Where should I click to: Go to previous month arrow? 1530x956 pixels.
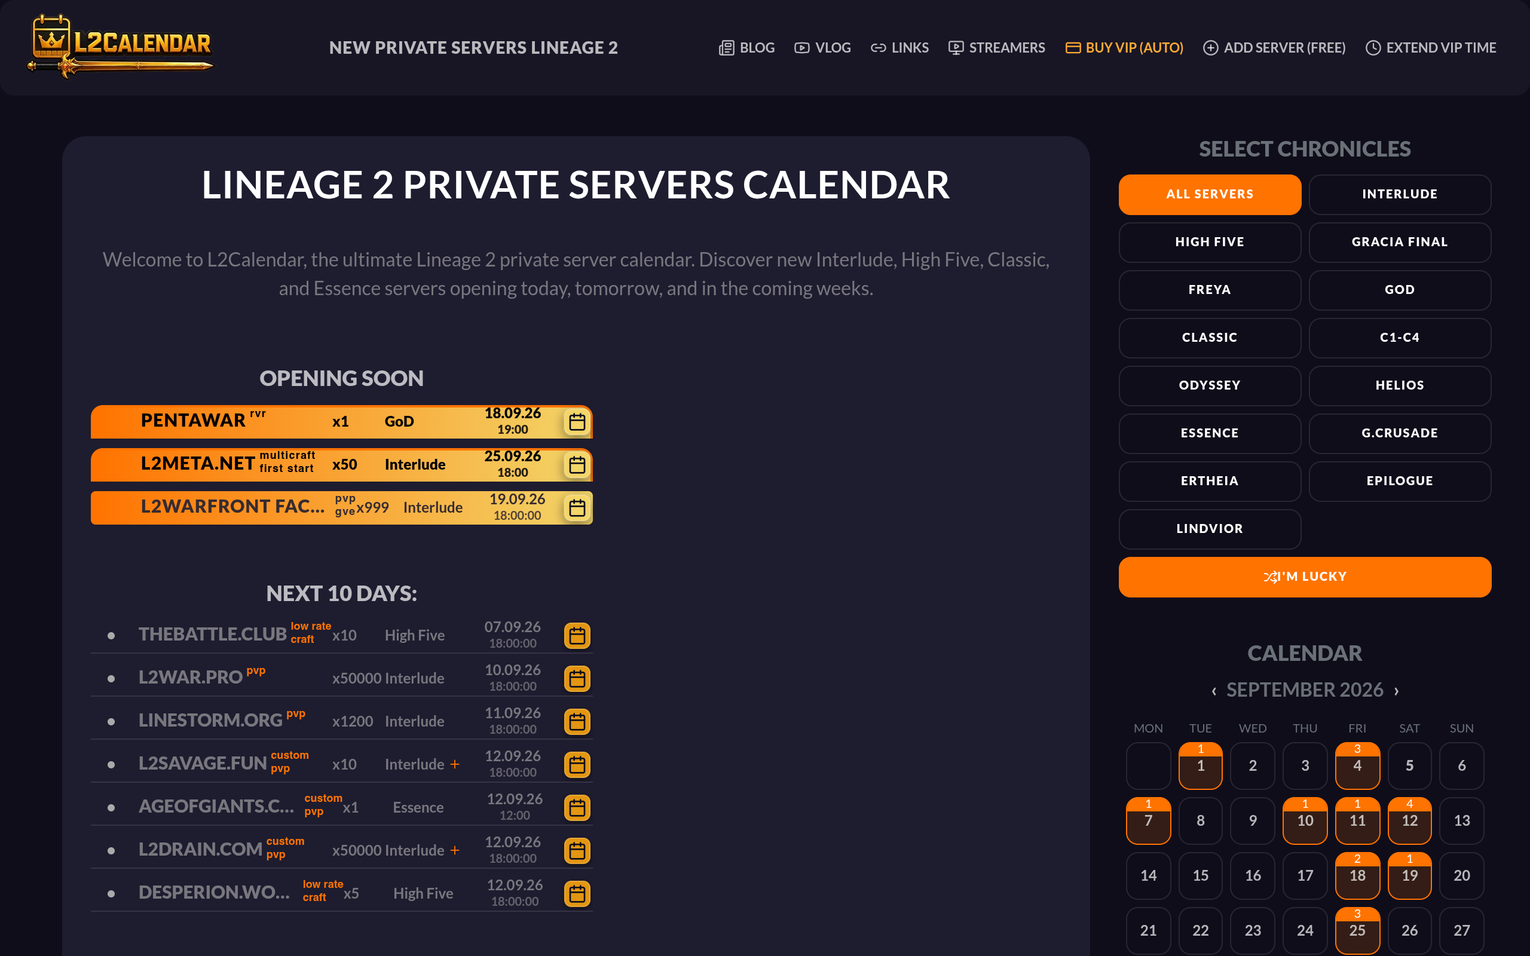pyautogui.click(x=1214, y=691)
